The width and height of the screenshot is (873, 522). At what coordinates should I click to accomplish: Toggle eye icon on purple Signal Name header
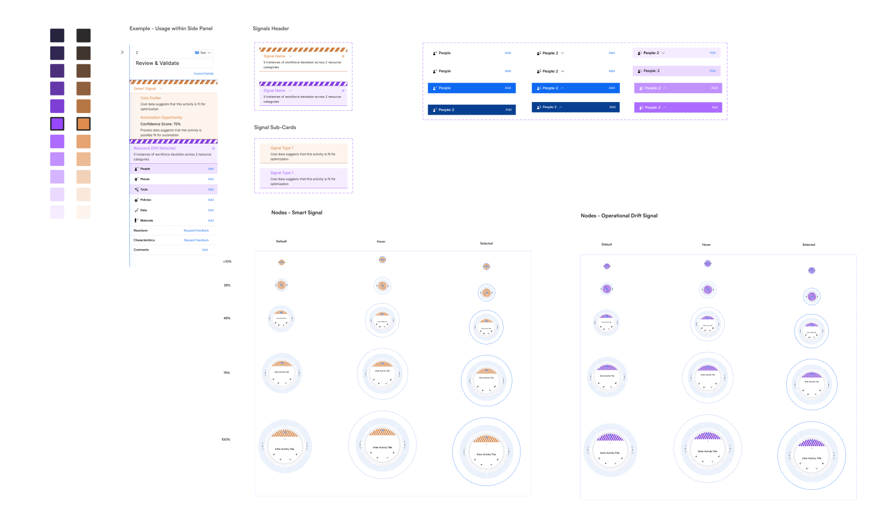click(343, 91)
